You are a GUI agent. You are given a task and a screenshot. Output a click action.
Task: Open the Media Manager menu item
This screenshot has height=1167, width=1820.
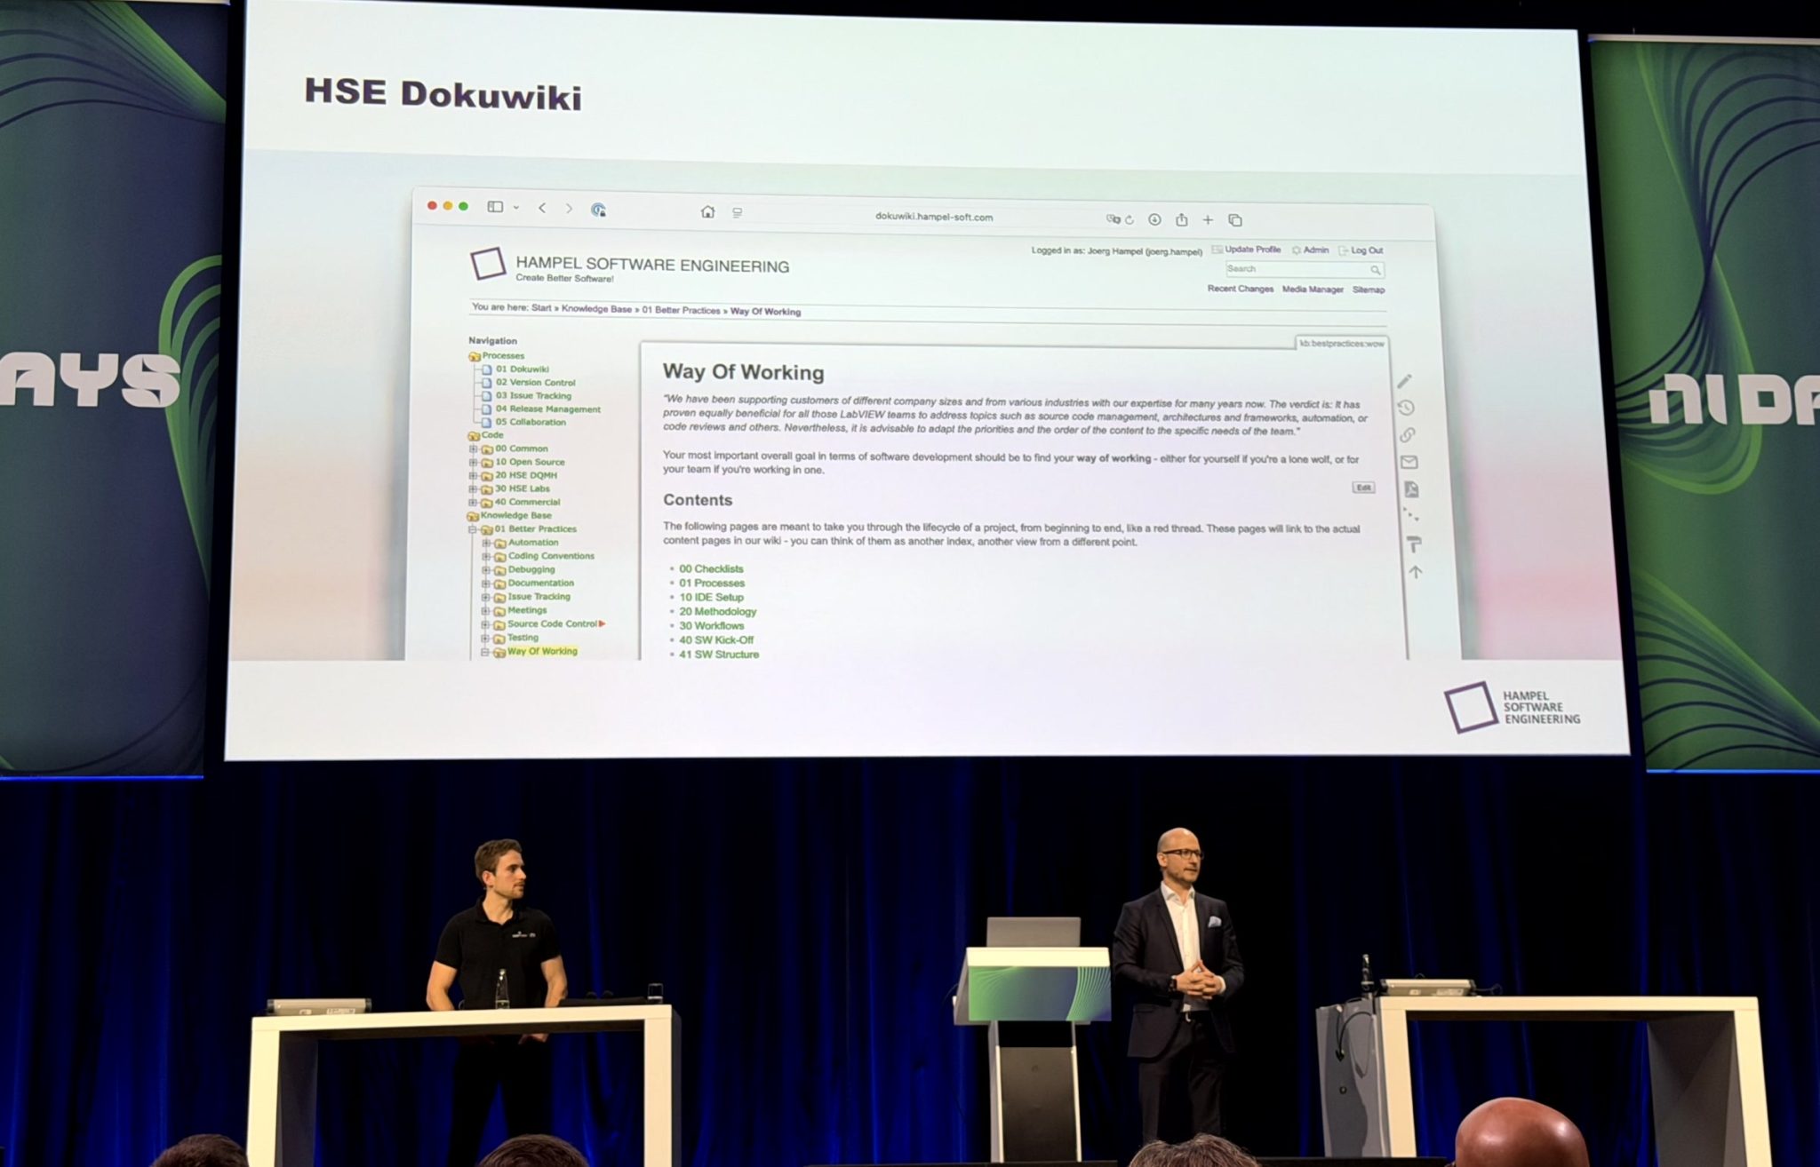1313,290
